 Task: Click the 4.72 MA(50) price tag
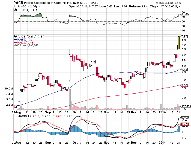tap(184, 70)
